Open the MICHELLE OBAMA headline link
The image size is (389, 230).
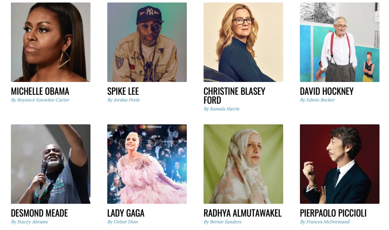[40, 91]
